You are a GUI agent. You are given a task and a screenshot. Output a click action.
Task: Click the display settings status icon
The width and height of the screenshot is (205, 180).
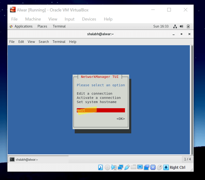tap(140, 167)
